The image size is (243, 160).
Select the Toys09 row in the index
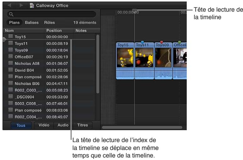49,50
